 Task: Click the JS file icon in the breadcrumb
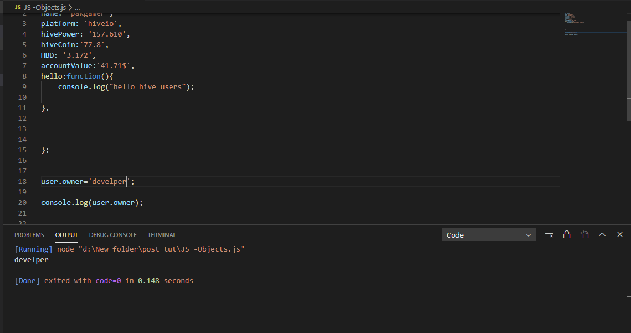[x=18, y=7]
